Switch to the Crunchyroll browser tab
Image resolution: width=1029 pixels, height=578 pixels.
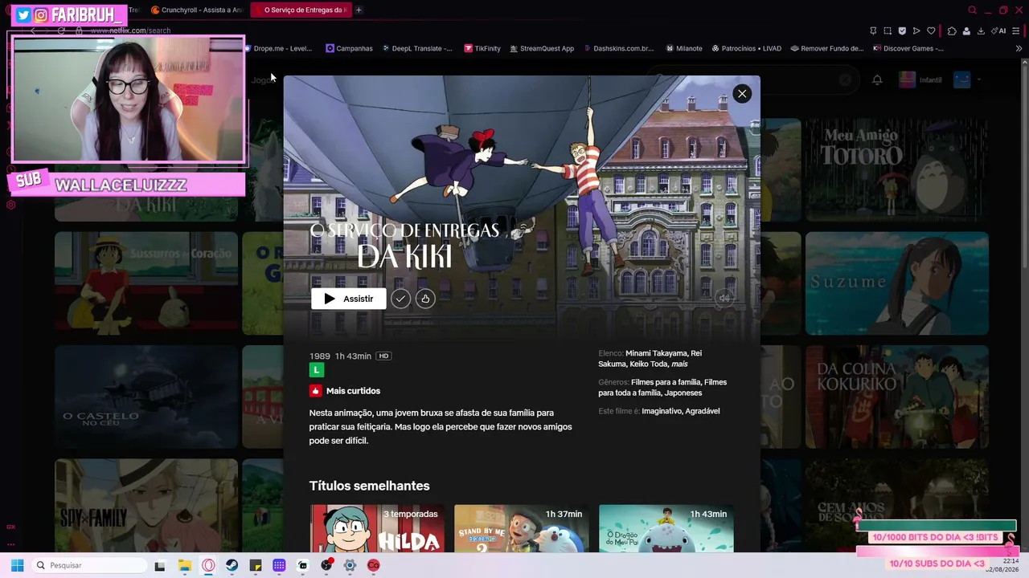click(198, 10)
